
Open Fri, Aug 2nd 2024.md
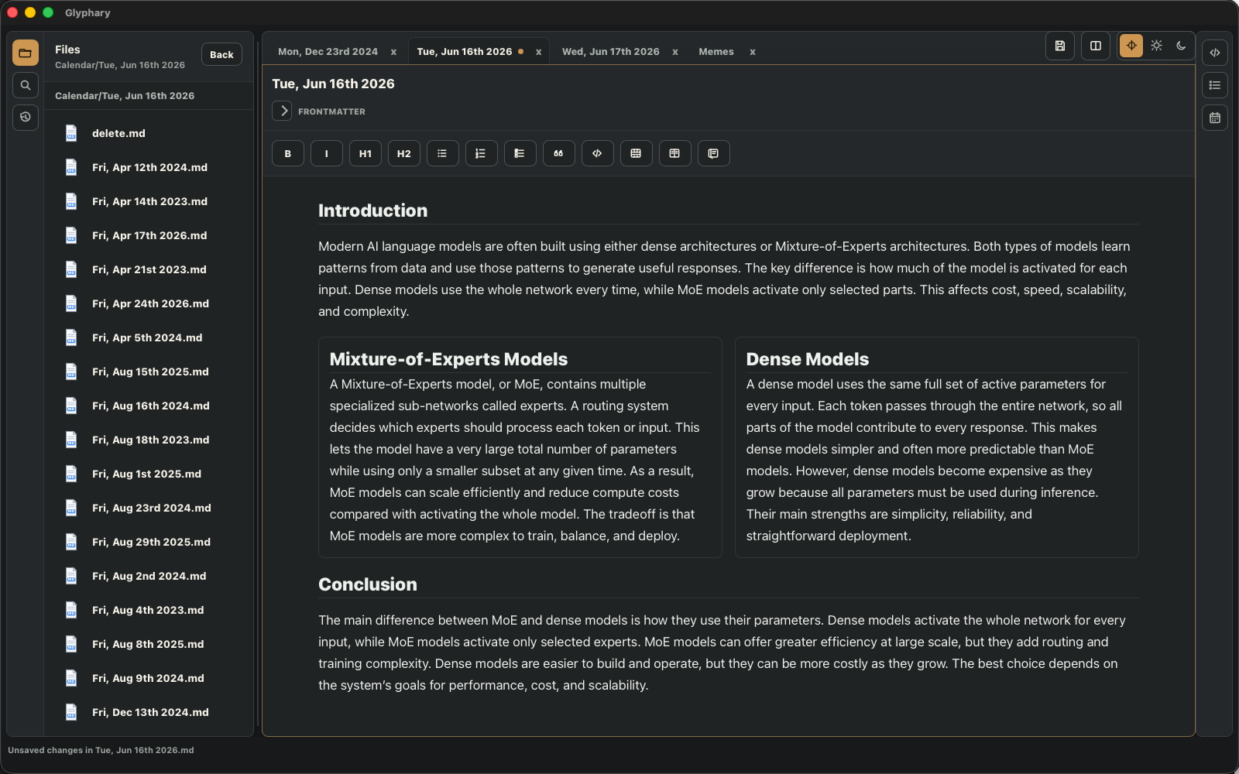(x=149, y=576)
